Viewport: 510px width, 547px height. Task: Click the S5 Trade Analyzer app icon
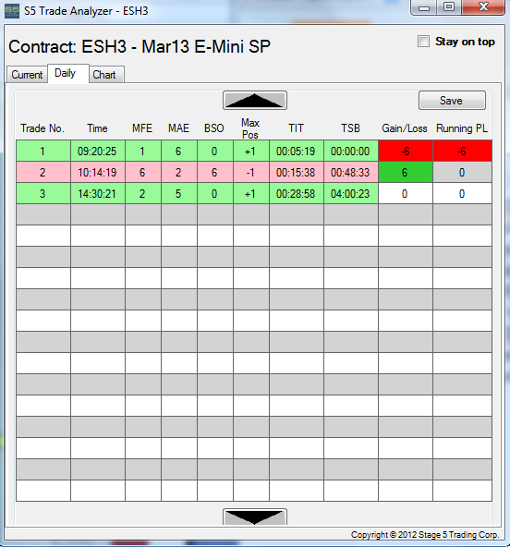click(12, 11)
